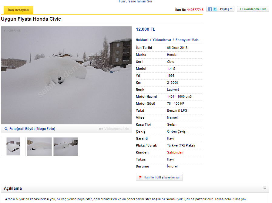Viewport: 272px width, 203px height.
Task: Add listing with Favorilerime Ekle button
Action: point(253,9)
